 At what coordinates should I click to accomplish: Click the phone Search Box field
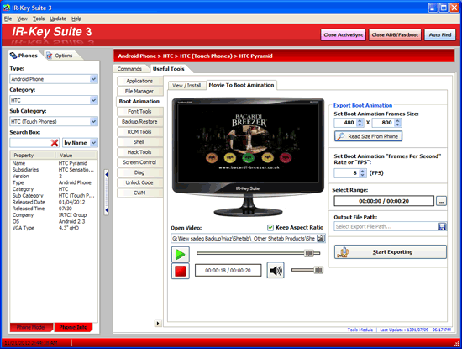pos(30,143)
